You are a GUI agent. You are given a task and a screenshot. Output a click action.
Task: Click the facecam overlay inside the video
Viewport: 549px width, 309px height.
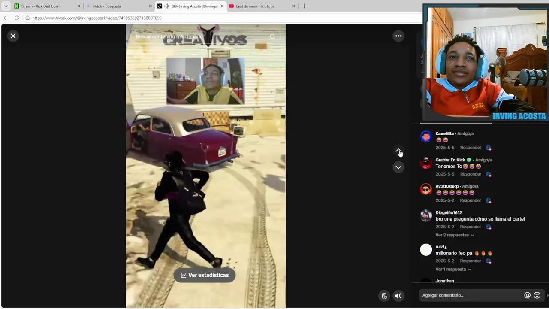205,81
